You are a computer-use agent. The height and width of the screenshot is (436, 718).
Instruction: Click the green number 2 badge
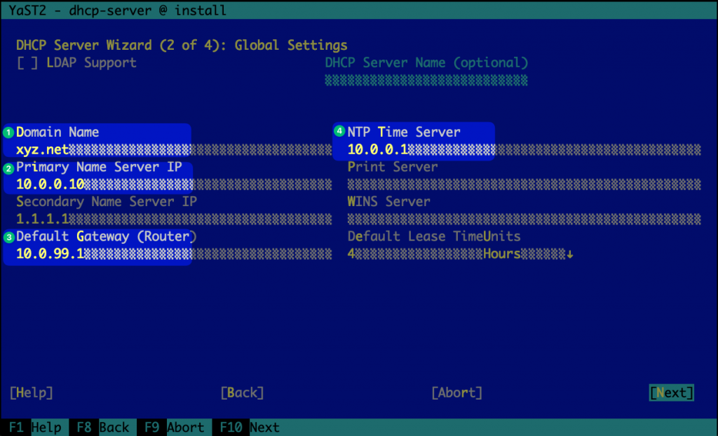(8, 168)
